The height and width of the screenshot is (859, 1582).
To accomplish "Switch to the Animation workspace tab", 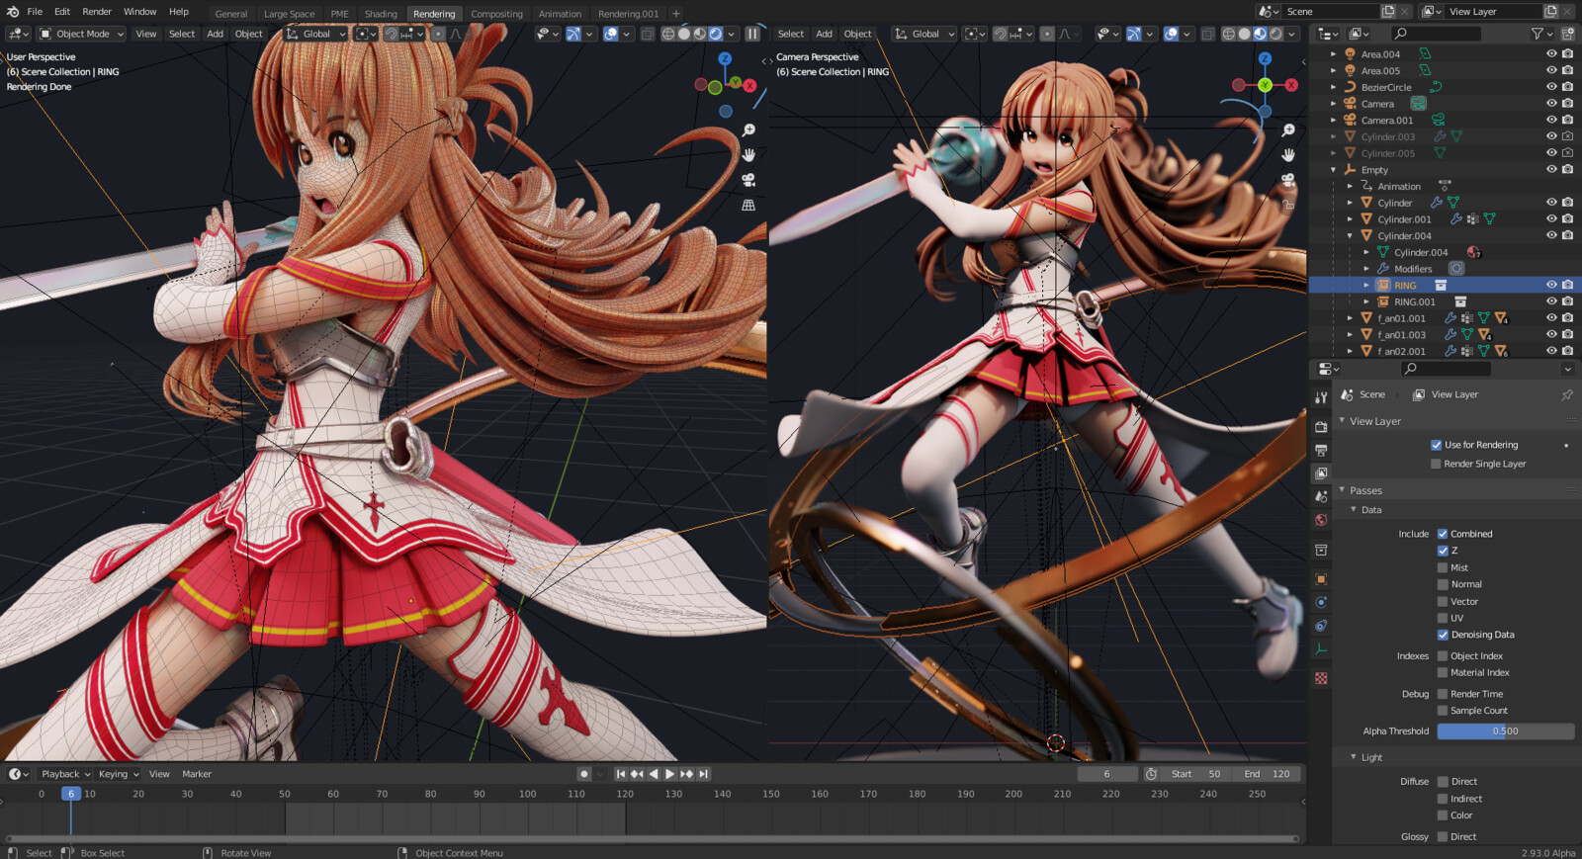I will pos(560,14).
